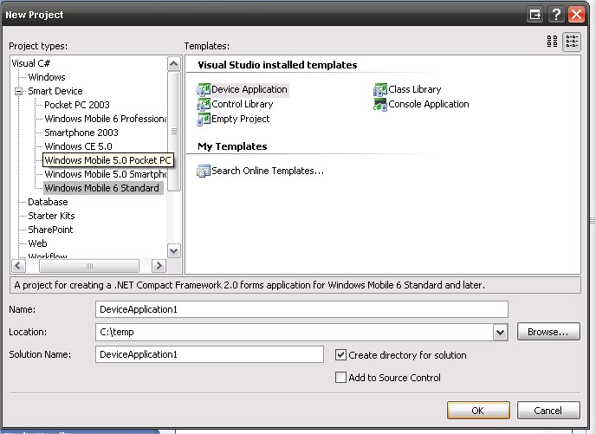This screenshot has height=434, width=596.
Task: Select the Device Application template icon
Action: point(204,90)
